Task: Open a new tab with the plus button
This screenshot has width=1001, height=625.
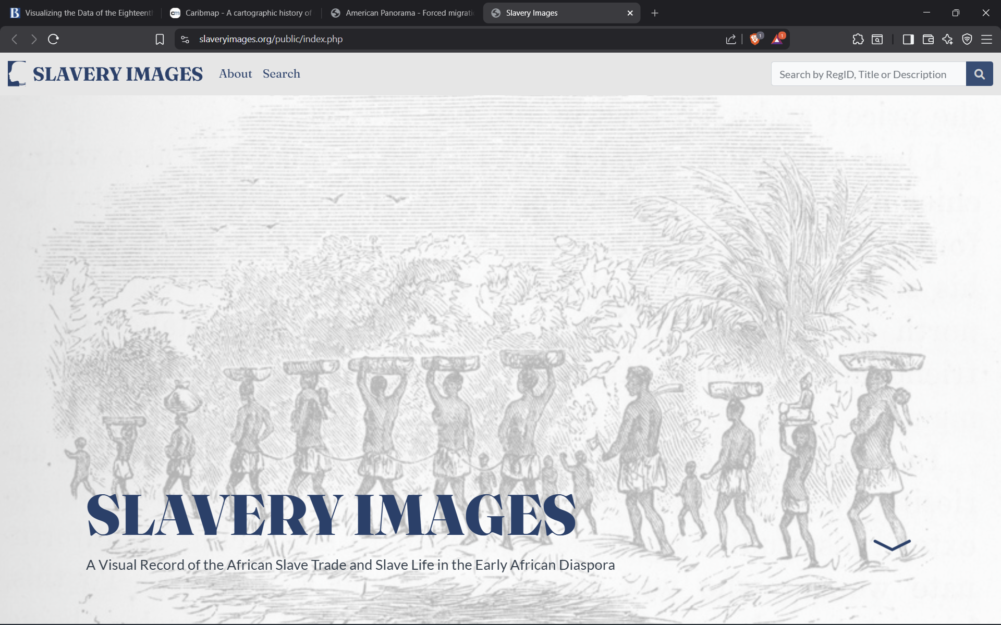Action: pyautogui.click(x=654, y=12)
